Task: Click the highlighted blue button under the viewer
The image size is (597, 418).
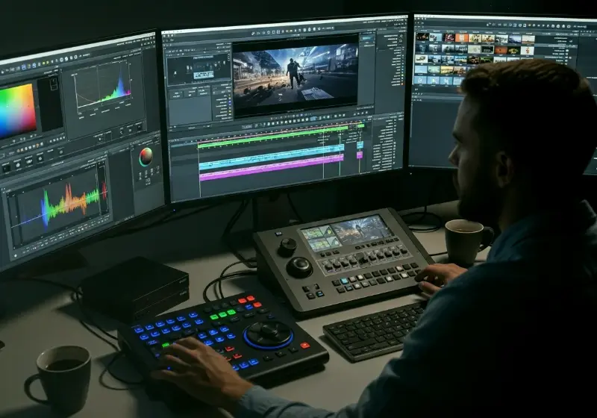Action: click(313, 119)
